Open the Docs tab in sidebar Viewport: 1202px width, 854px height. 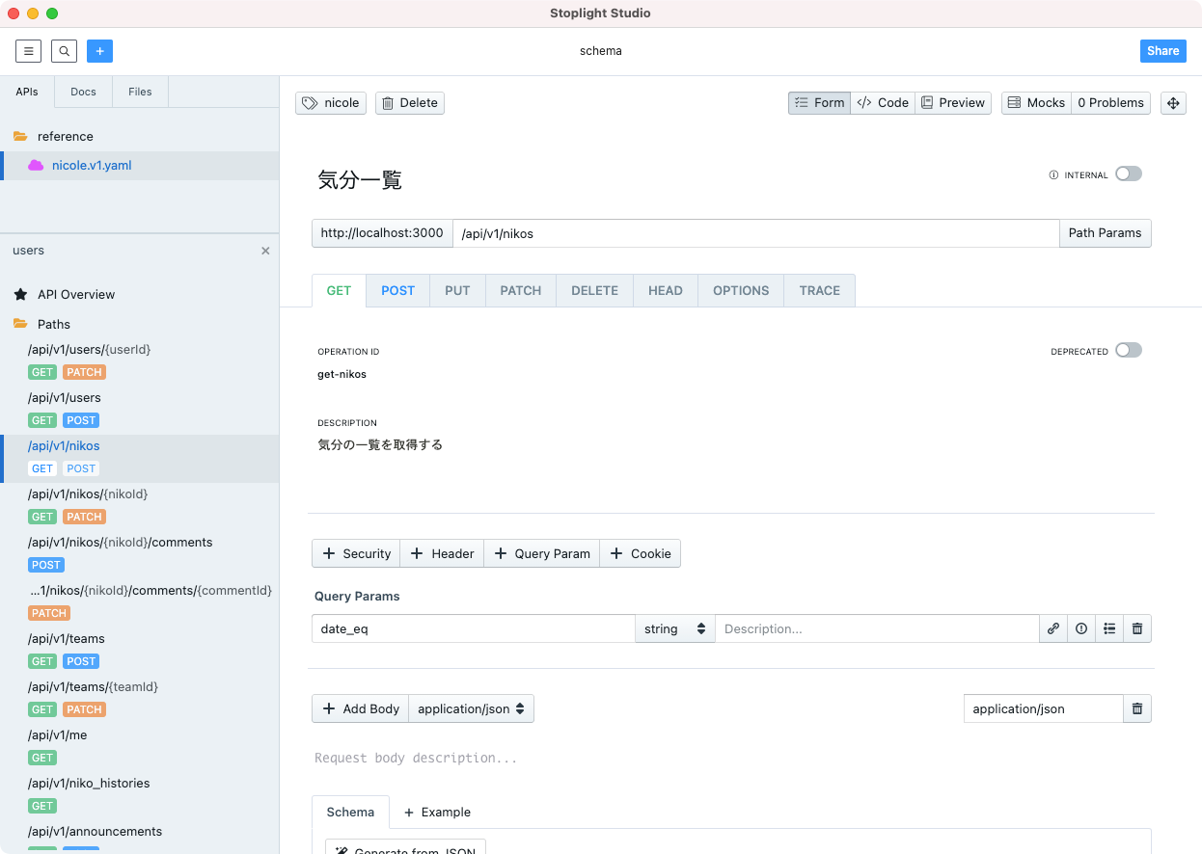coord(83,92)
